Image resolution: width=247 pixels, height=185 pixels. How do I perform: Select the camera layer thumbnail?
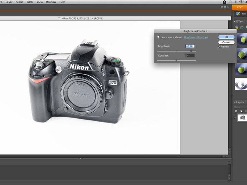[242, 117]
